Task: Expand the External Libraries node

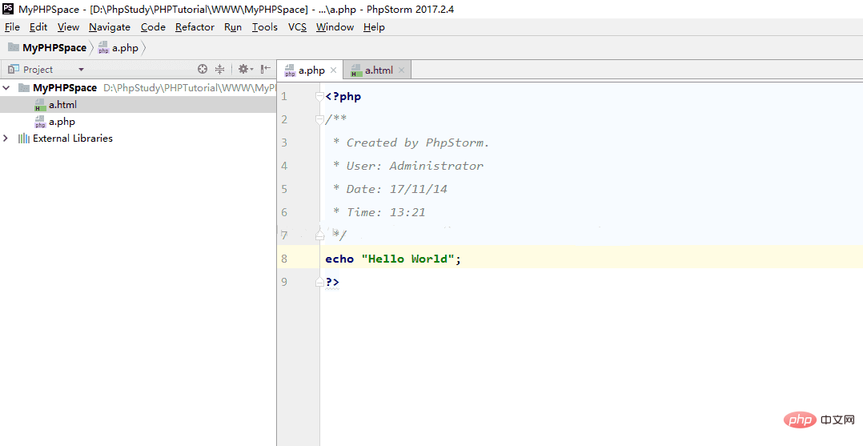Action: (6, 139)
